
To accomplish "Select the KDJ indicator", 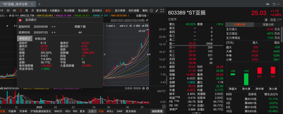I will pyautogui.click(x=68, y=111).
